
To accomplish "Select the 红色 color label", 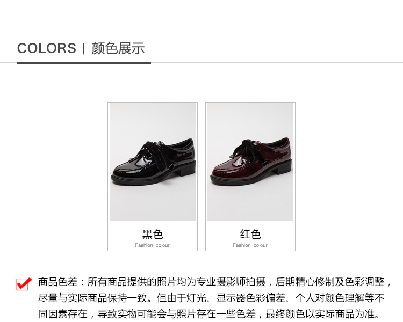I will (x=250, y=234).
